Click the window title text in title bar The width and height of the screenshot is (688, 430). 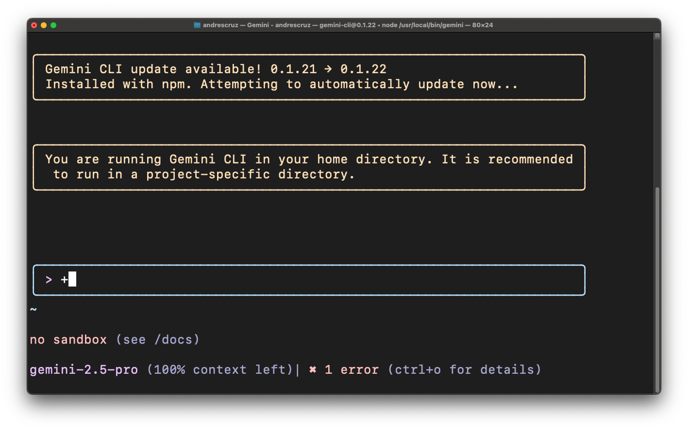tap(348, 25)
